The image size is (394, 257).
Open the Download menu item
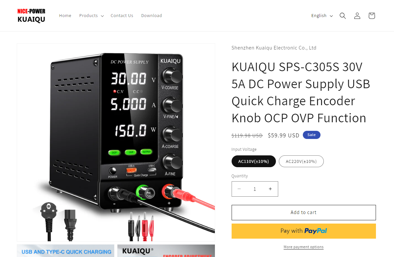pyautogui.click(x=152, y=16)
